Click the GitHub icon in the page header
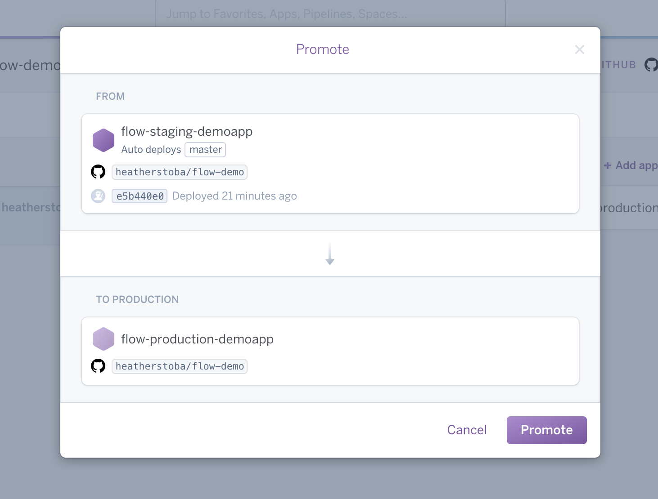658x499 pixels. coord(651,65)
